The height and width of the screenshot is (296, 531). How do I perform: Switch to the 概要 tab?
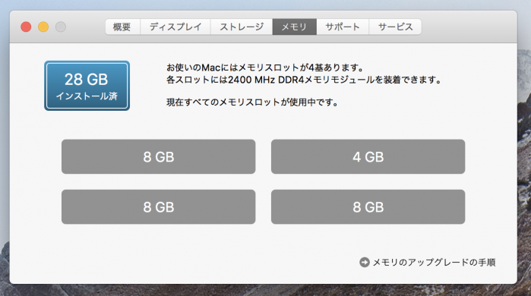coord(122,27)
